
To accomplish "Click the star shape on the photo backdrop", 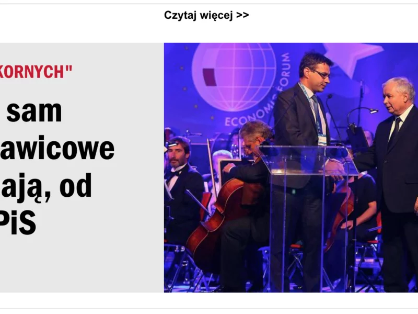I will (352, 59).
